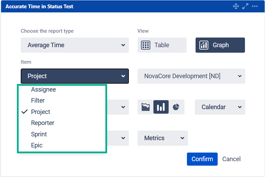Image resolution: width=265 pixels, height=177 pixels.
Task: Open the Average Time report type dropdown
Action: 75,45
